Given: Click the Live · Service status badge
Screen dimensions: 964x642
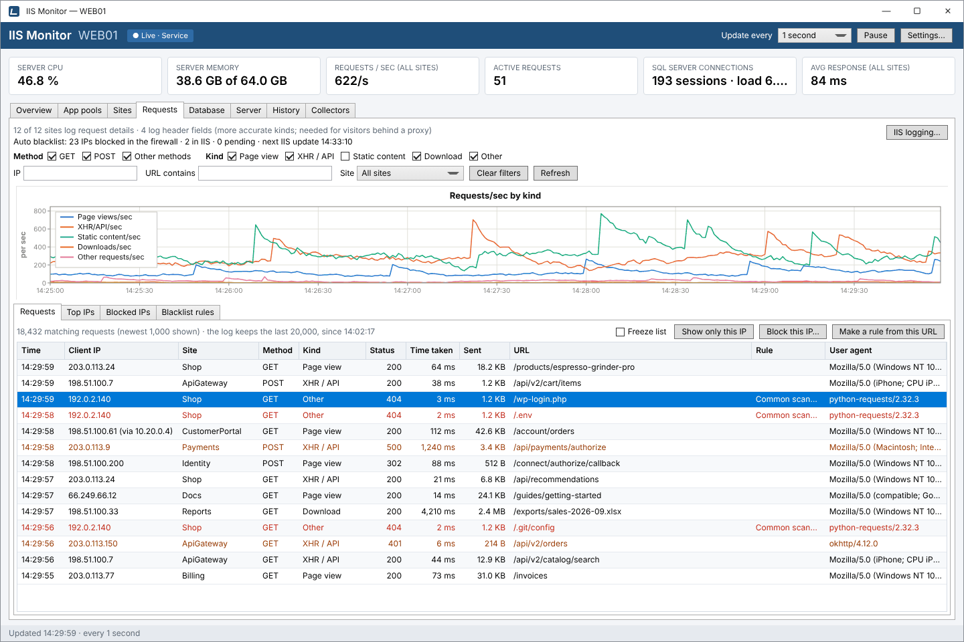Looking at the screenshot, I should [161, 35].
